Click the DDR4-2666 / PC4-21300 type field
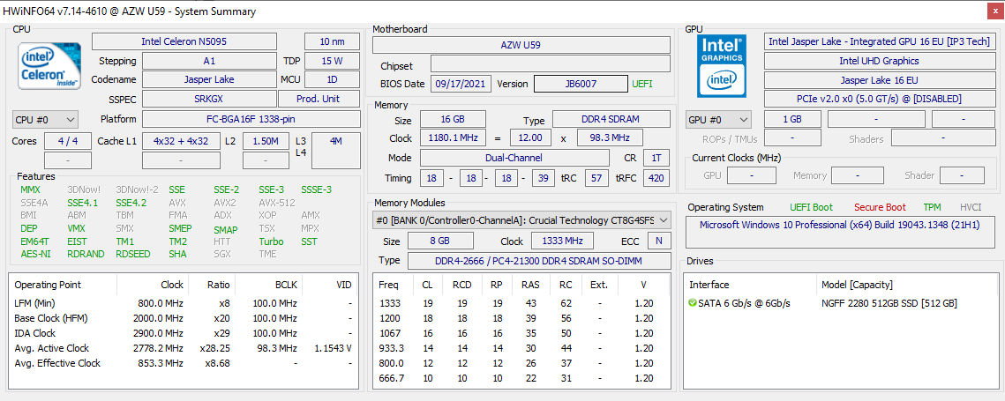Image resolution: width=1005 pixels, height=401 pixels. point(538,261)
